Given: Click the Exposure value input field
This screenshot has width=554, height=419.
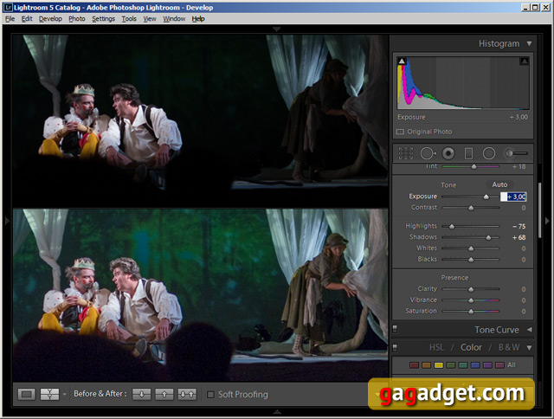Looking at the screenshot, I should click(x=513, y=197).
